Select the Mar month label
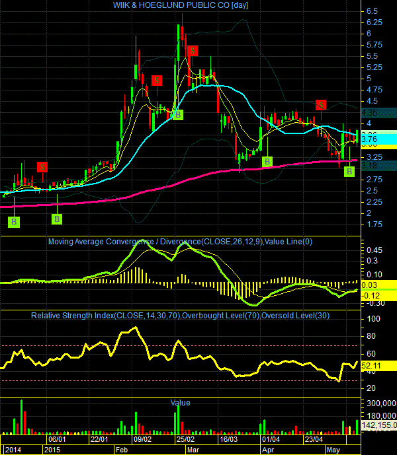 coord(193,450)
